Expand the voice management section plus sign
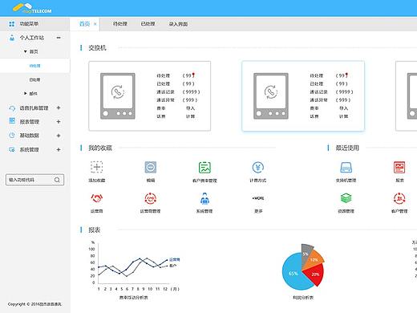 59,108
